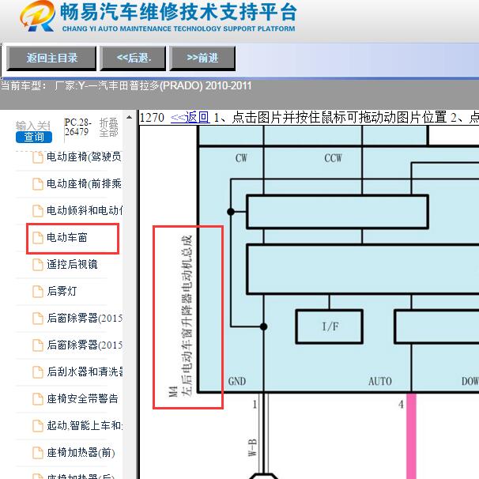
Task: Click 折叠全部 to collapse the tree
Action: tap(109, 127)
